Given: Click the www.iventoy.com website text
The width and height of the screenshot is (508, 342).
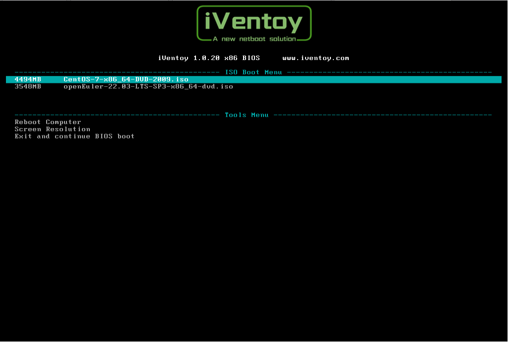Looking at the screenshot, I should point(316,58).
